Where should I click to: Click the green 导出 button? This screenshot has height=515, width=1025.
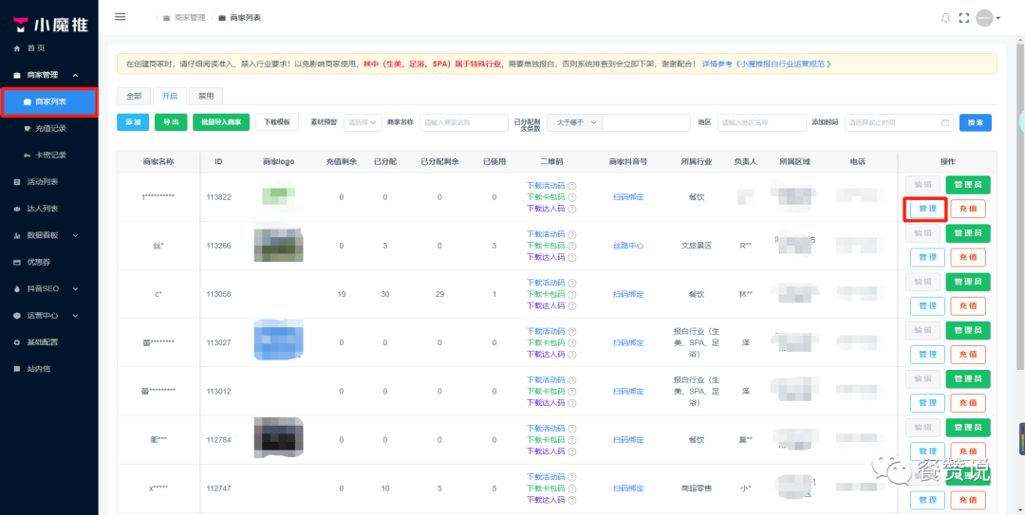click(171, 122)
